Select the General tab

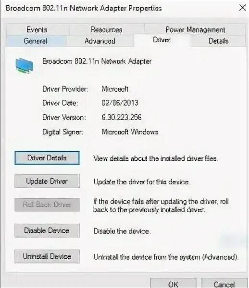click(x=36, y=41)
